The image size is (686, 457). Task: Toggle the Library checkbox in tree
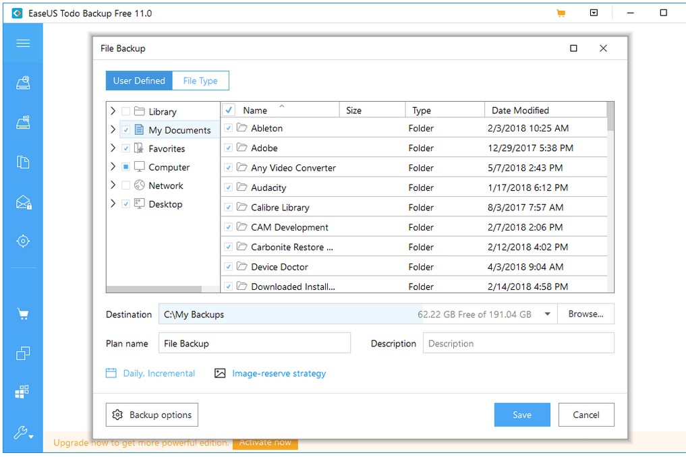125,111
